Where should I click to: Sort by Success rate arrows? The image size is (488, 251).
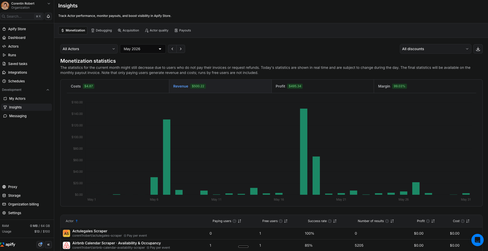[335, 221]
